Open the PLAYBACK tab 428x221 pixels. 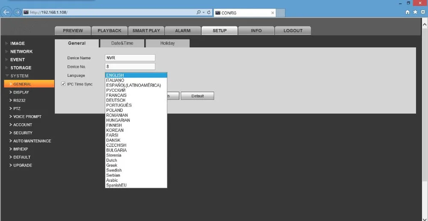(109, 31)
